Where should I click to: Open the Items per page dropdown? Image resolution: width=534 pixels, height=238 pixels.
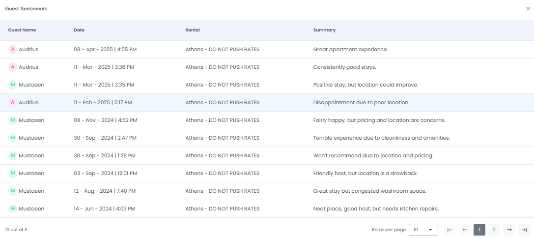pyautogui.click(x=423, y=230)
